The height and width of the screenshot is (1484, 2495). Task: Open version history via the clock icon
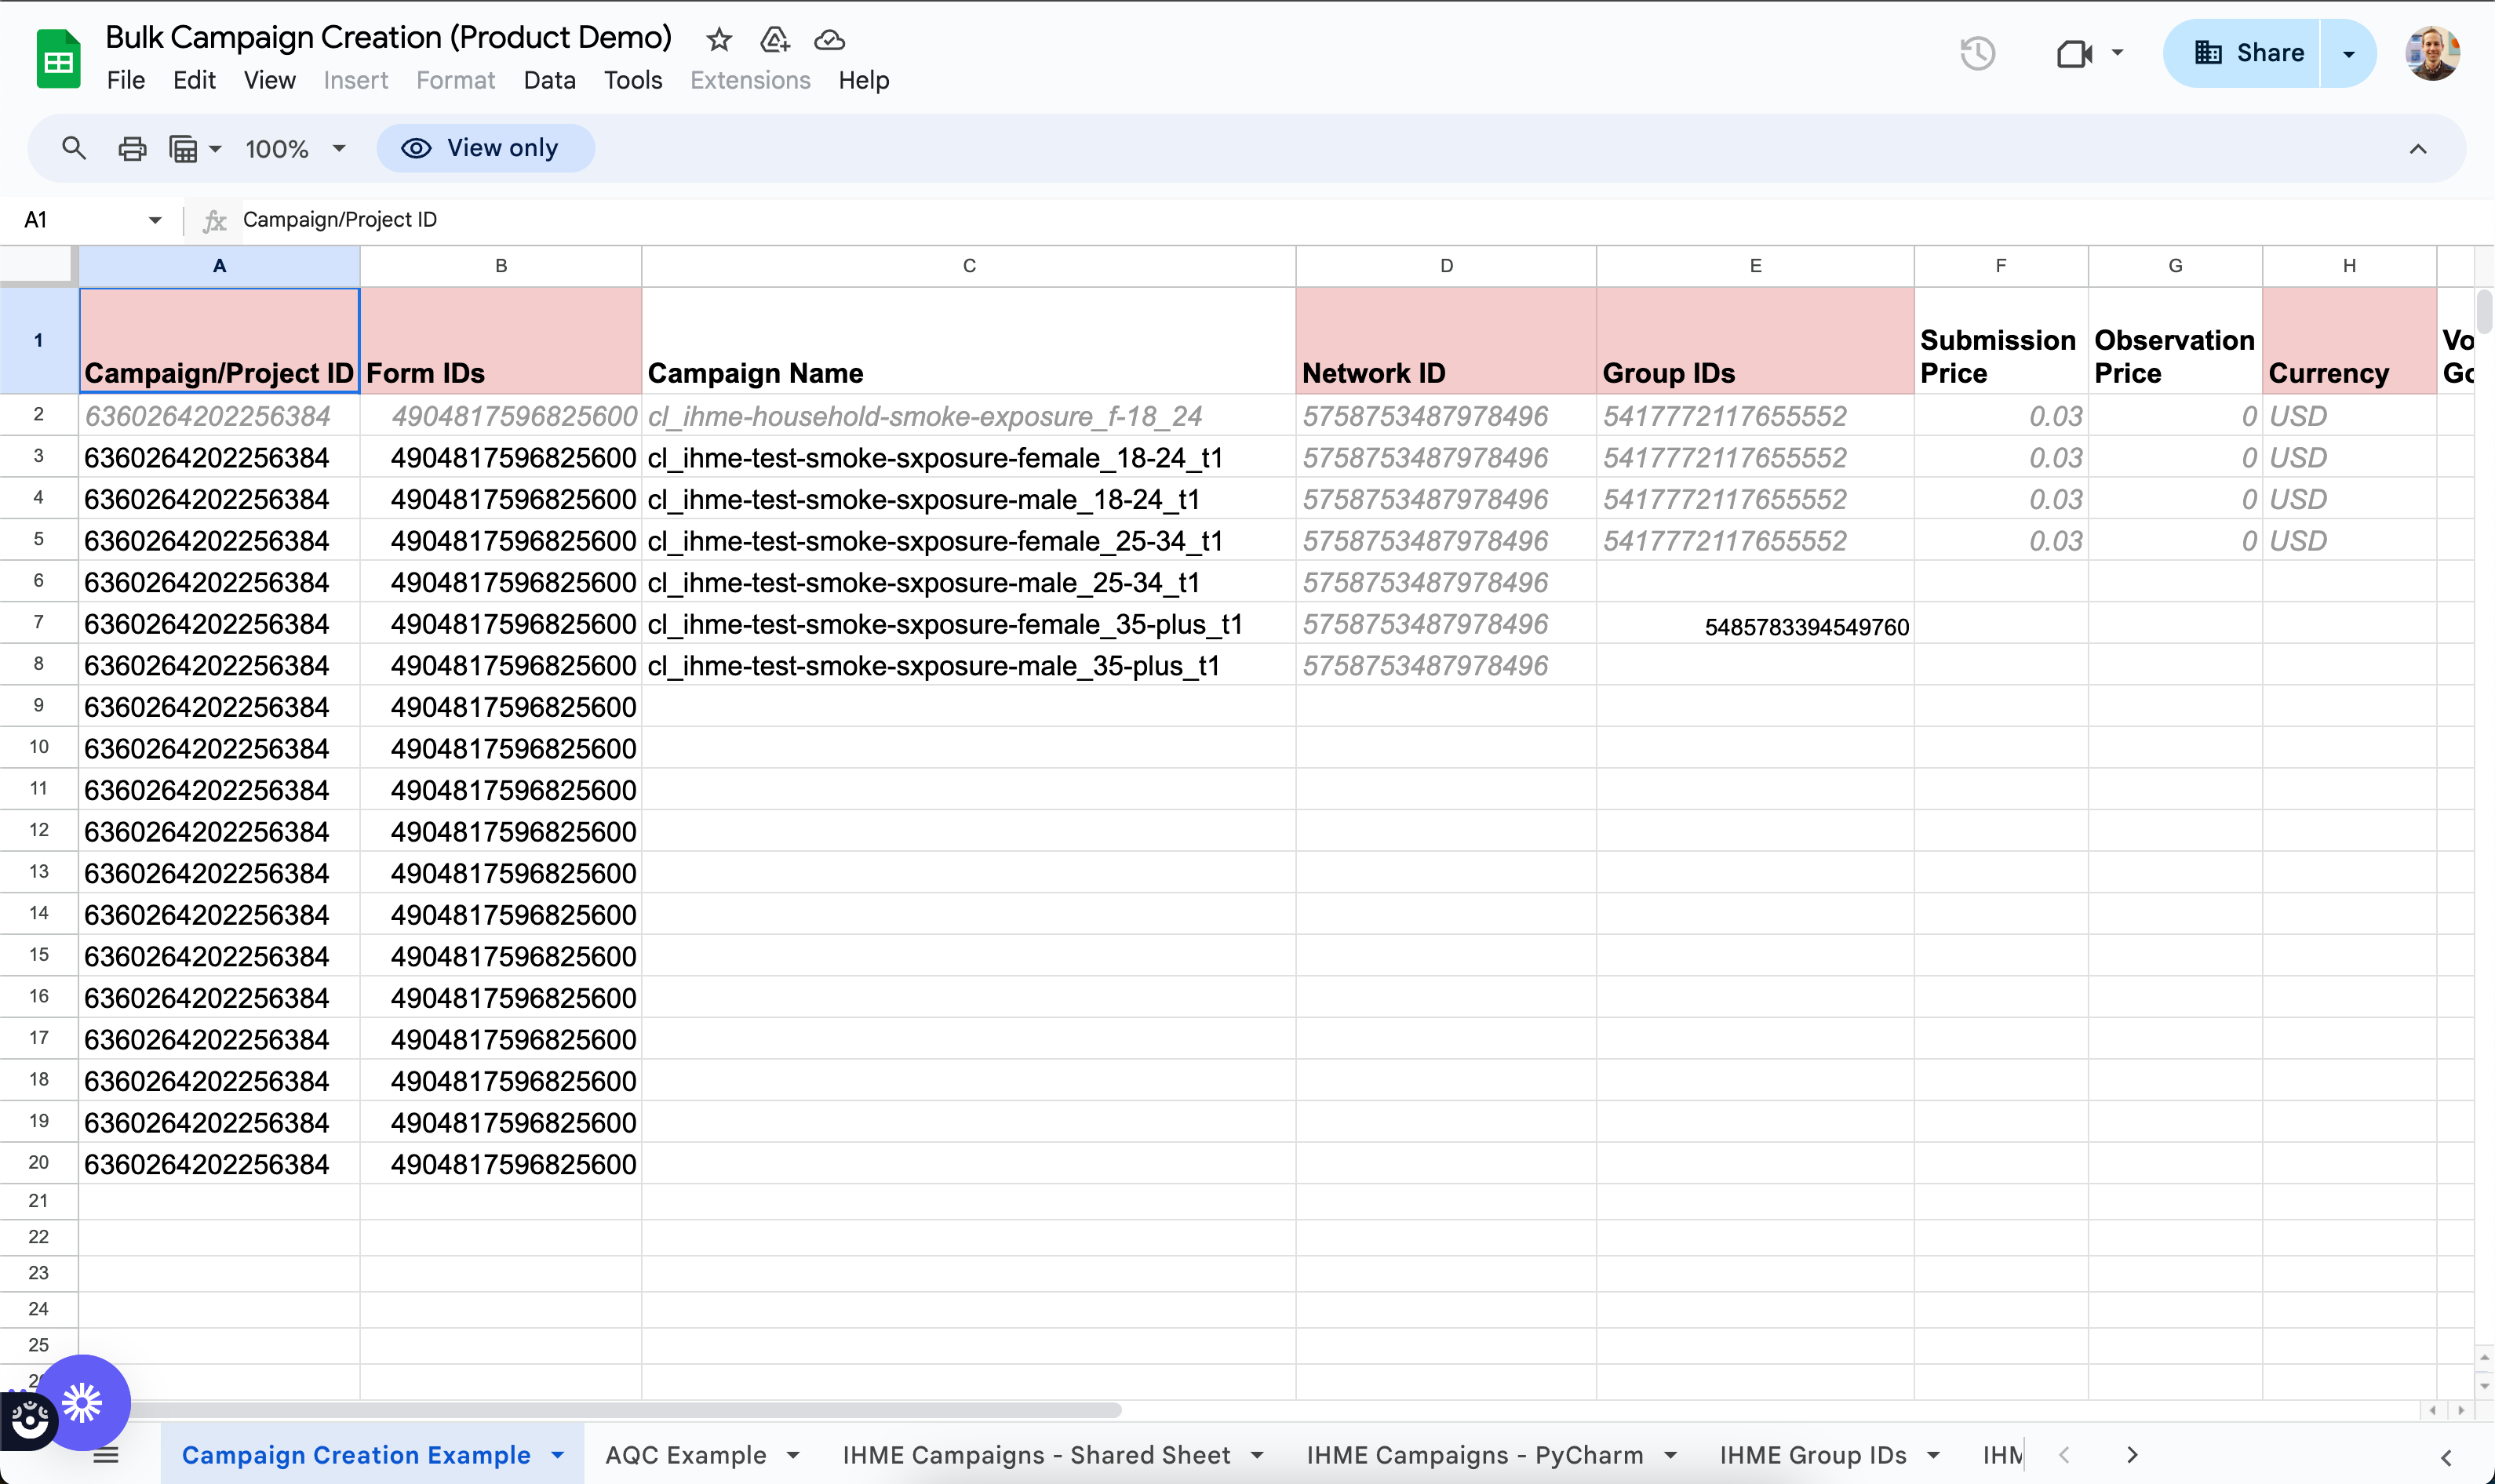coord(1977,52)
